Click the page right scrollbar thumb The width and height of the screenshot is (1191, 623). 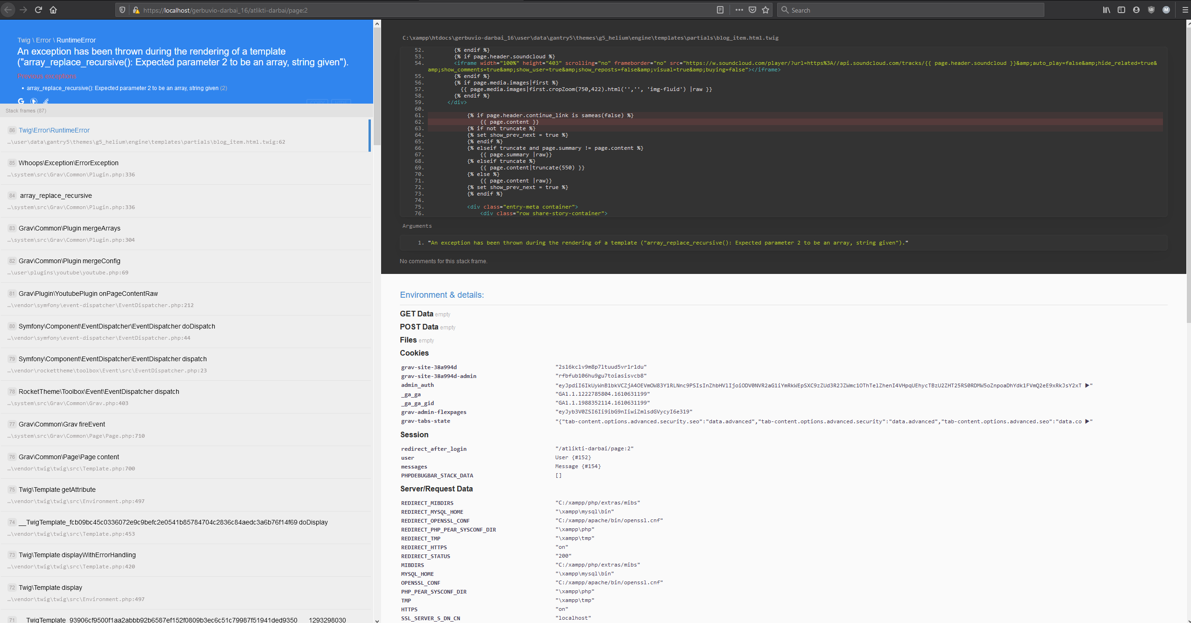tap(1188, 175)
